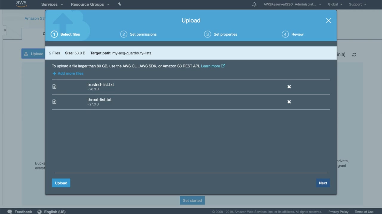Remove threat-list.txt from the upload list
Image resolution: width=382 pixels, height=214 pixels.
289,102
